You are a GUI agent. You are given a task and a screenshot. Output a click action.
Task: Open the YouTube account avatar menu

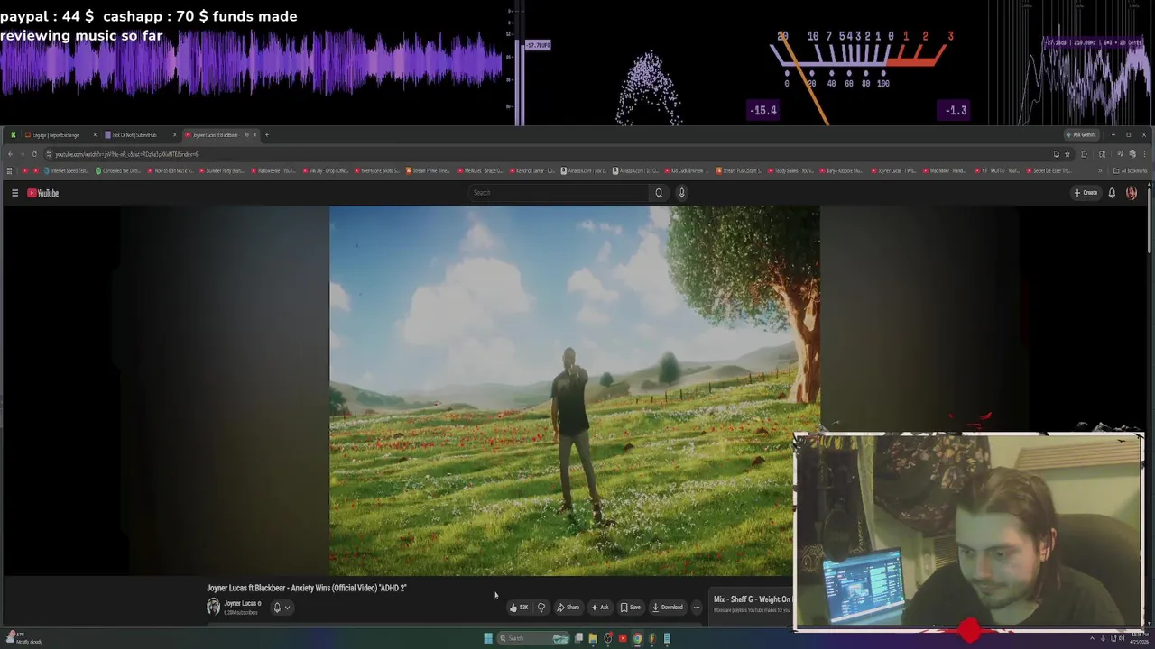pos(1132,193)
